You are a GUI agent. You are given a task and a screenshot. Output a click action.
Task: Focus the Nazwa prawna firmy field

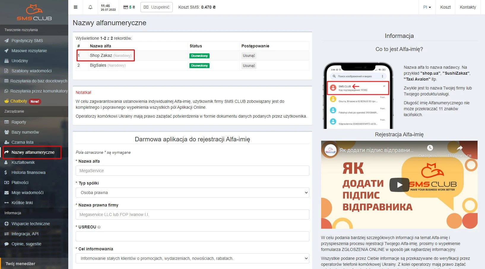click(x=192, y=214)
